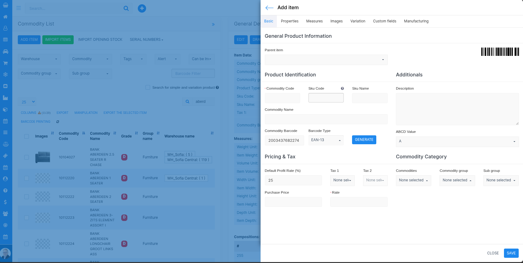The image size is (523, 263).
Task: Open the hamburger menu icon
Action: [19, 8]
